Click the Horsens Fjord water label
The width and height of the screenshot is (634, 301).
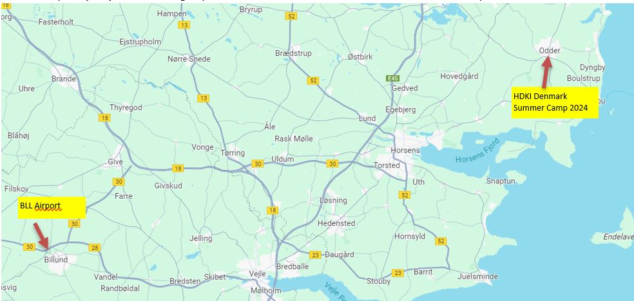point(477,150)
